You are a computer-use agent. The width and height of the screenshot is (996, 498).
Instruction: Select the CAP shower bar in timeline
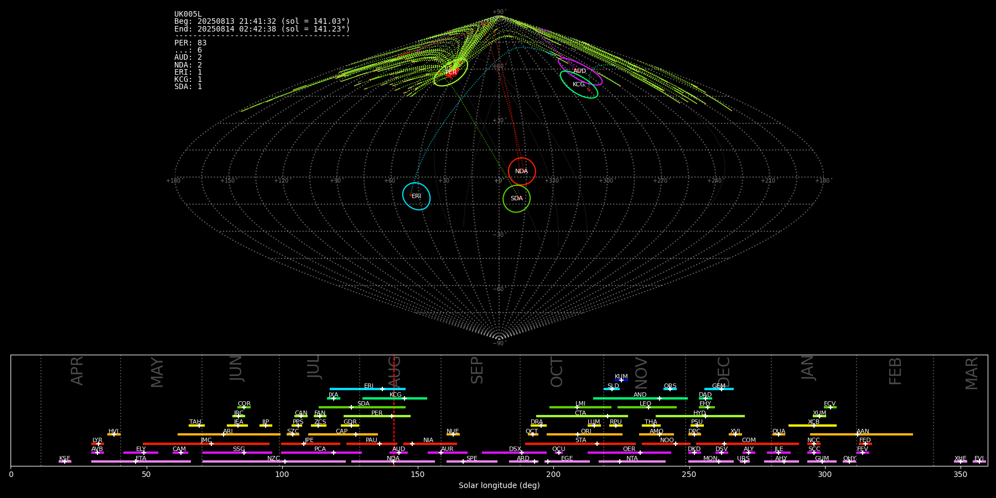pos(343,434)
